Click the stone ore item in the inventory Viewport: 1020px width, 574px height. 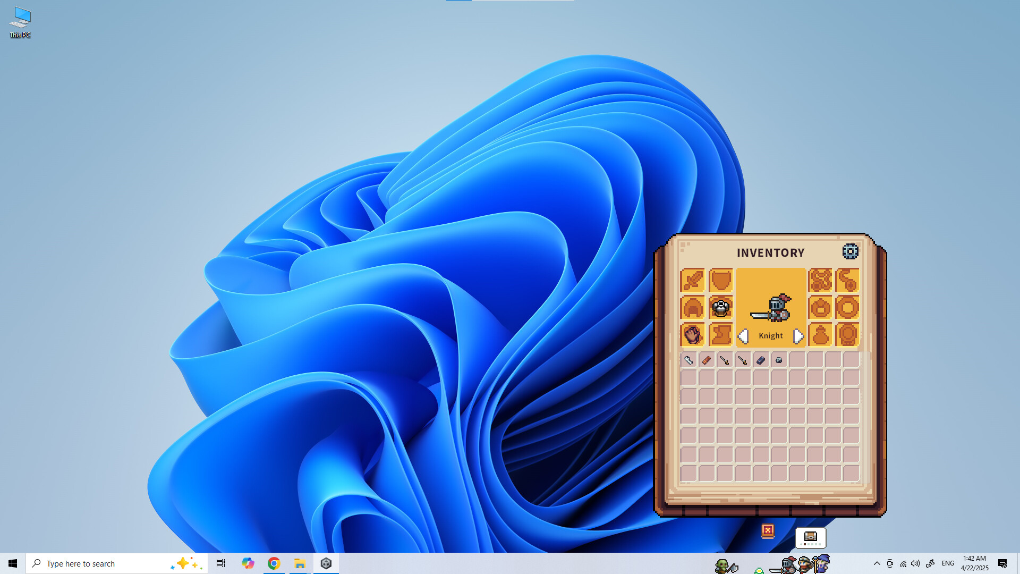[x=778, y=360]
